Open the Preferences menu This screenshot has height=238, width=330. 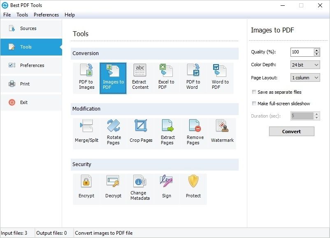[x=46, y=14]
